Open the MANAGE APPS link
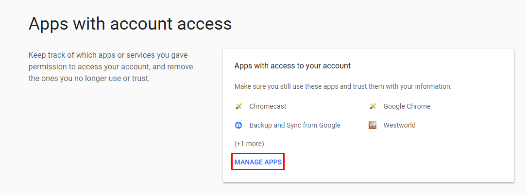This screenshot has height=195, width=527. [258, 162]
